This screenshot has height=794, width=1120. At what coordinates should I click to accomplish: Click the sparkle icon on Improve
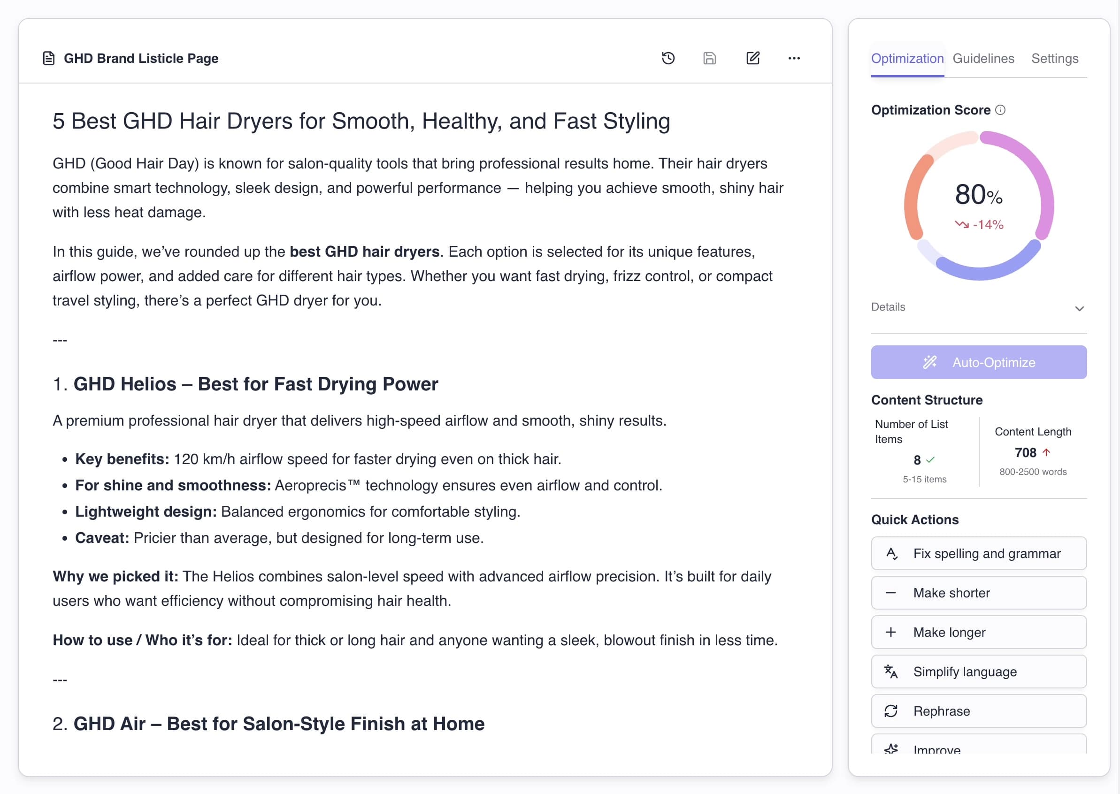point(892,748)
